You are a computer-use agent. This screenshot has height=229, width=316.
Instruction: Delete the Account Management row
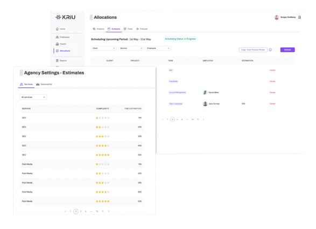point(272,92)
